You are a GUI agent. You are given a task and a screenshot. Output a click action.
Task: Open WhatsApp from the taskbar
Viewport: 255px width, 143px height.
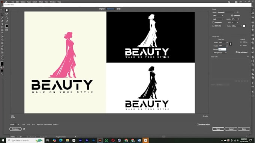(x=106, y=140)
